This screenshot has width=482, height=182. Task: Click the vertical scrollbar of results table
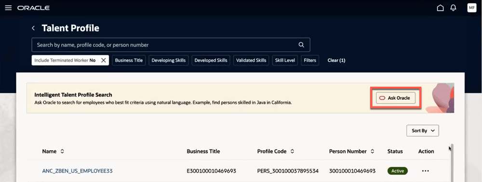tap(452, 163)
